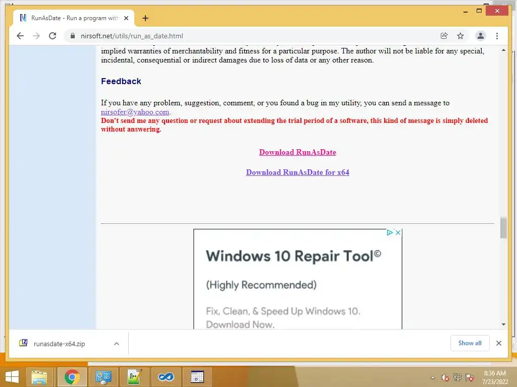
Task: Open Chrome three-dot menu
Action: 497,36
